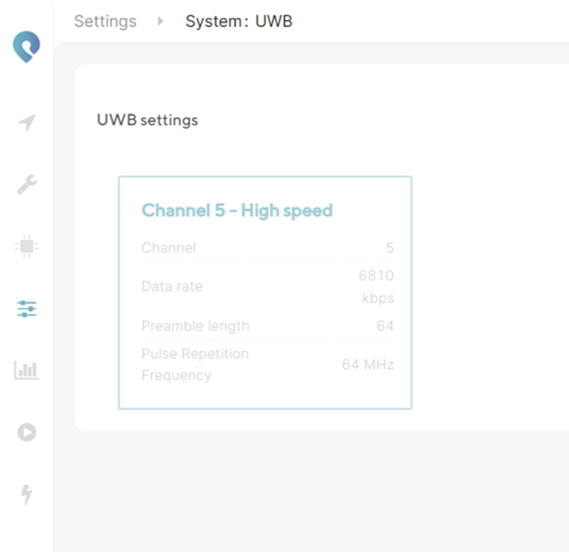Click the Data rate label
569x552 pixels.
(172, 286)
